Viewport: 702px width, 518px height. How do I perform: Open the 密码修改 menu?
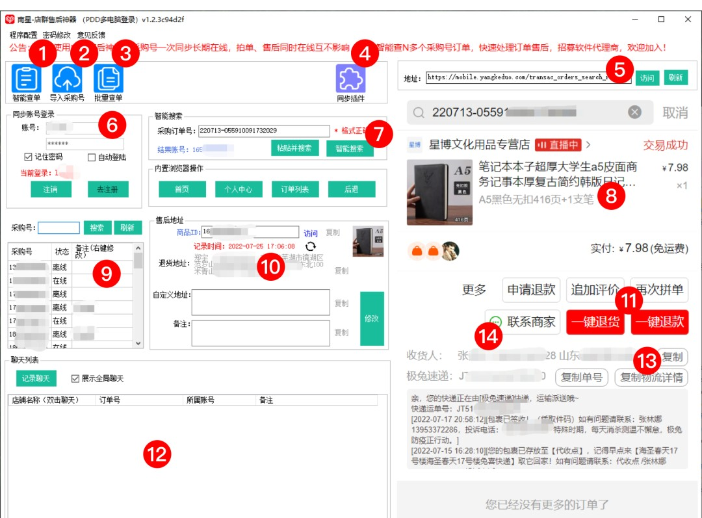(57, 35)
